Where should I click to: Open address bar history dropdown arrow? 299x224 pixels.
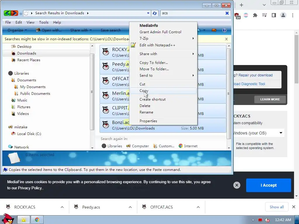tap(148, 13)
